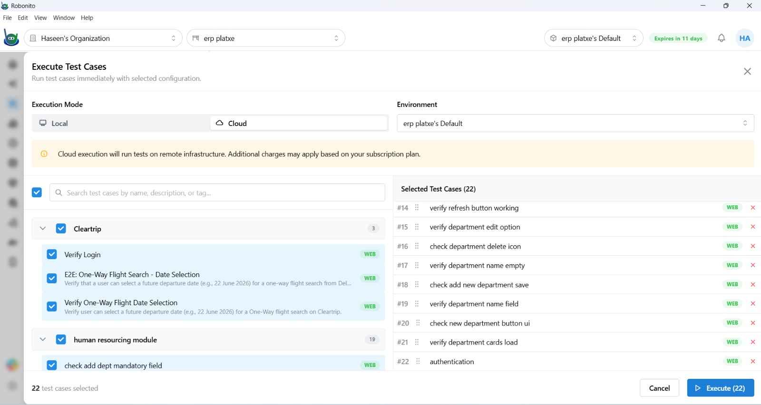Collapse the Cleartrip test group
This screenshot has height=405, width=761.
[43, 229]
